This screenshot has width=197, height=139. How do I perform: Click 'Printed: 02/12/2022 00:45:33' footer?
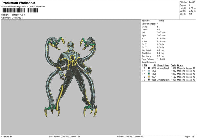(131, 136)
